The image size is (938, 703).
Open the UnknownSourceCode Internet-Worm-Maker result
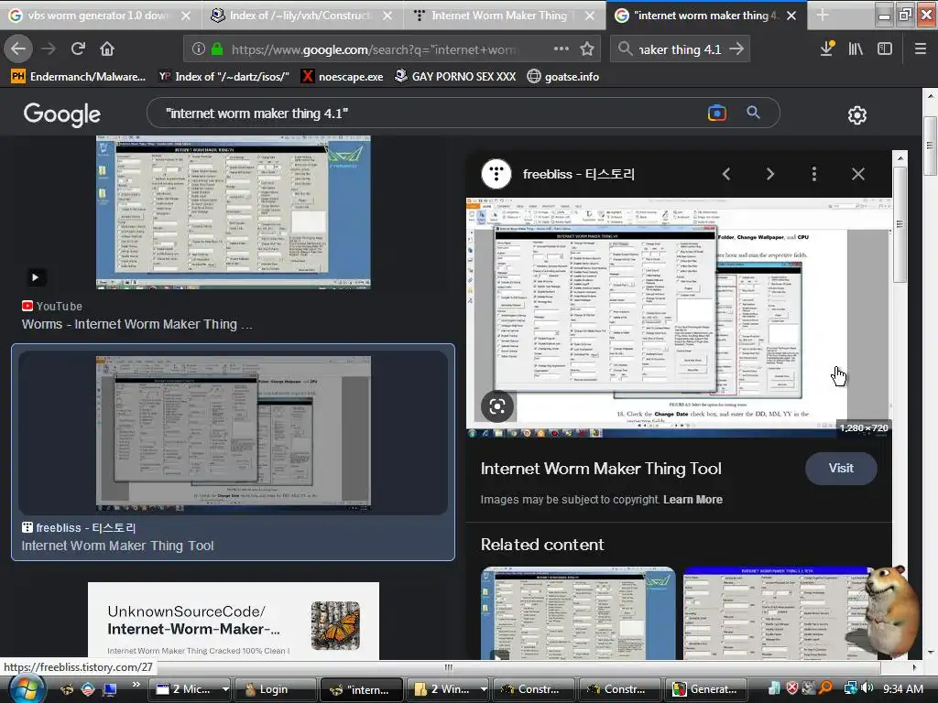coord(234,621)
